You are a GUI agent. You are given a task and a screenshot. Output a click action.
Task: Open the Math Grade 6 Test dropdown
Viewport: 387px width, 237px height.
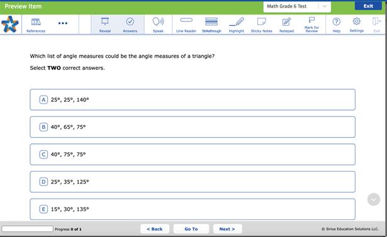(x=297, y=7)
